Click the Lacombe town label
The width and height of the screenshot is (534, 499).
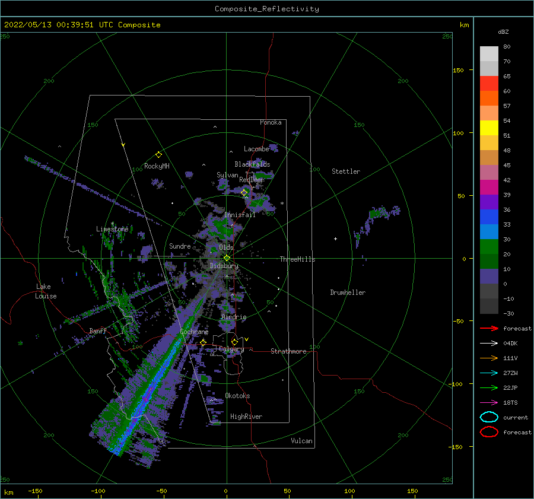pos(256,149)
